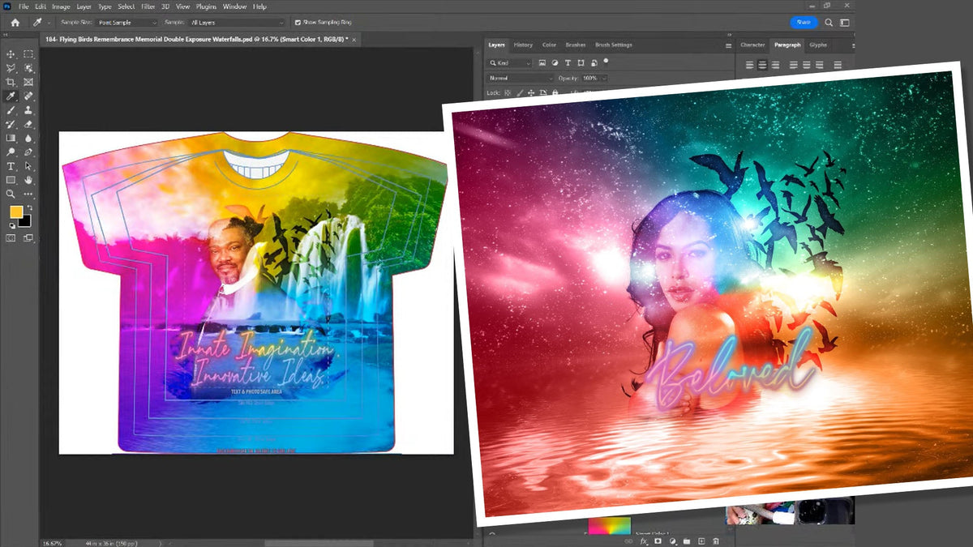Select the Crop tool
The image size is (973, 547).
[11, 81]
